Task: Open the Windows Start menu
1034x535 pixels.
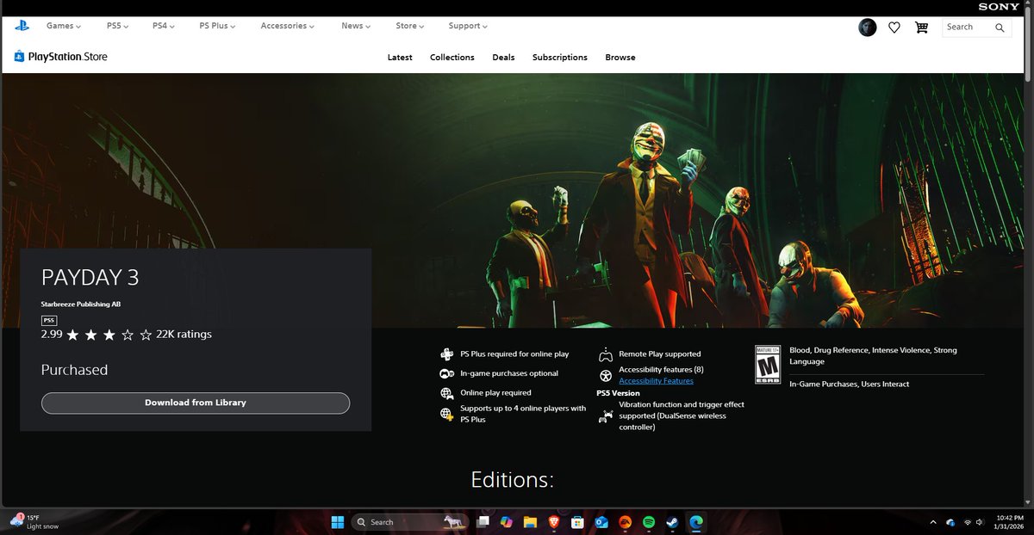Action: (337, 521)
